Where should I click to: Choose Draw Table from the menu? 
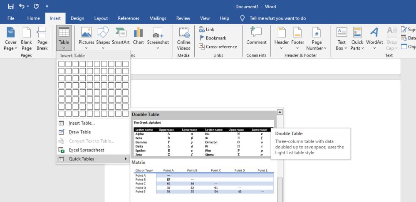pyautogui.click(x=93, y=132)
